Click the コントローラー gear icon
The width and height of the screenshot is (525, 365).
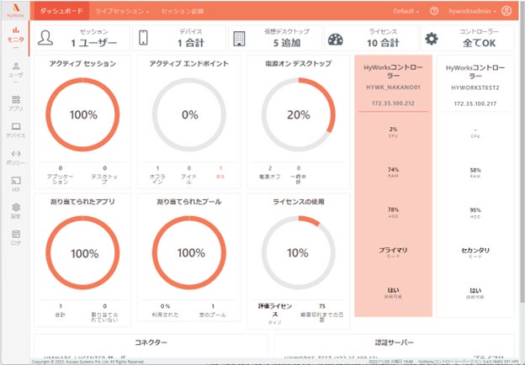432,39
